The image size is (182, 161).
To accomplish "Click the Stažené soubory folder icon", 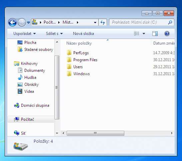I will pos(20,49).
